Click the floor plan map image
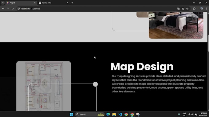This screenshot has height=117, width=209. [x=44, y=86]
